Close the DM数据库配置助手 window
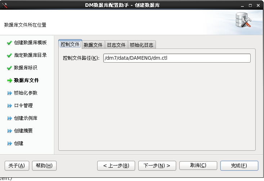Viewport: 264px width, 181px height. (258, 5)
